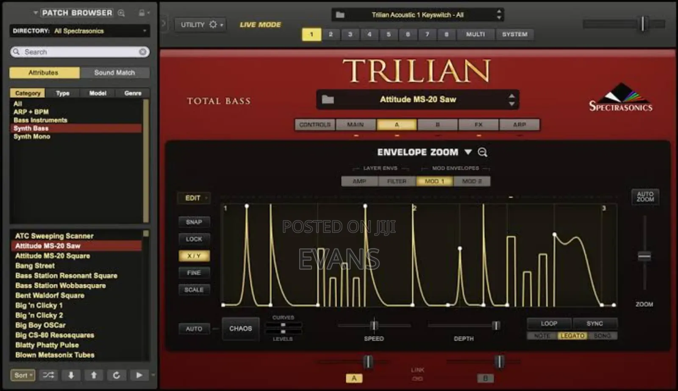Step to previous patch with up arrow
The height and width of the screenshot is (391, 678).
(94, 375)
